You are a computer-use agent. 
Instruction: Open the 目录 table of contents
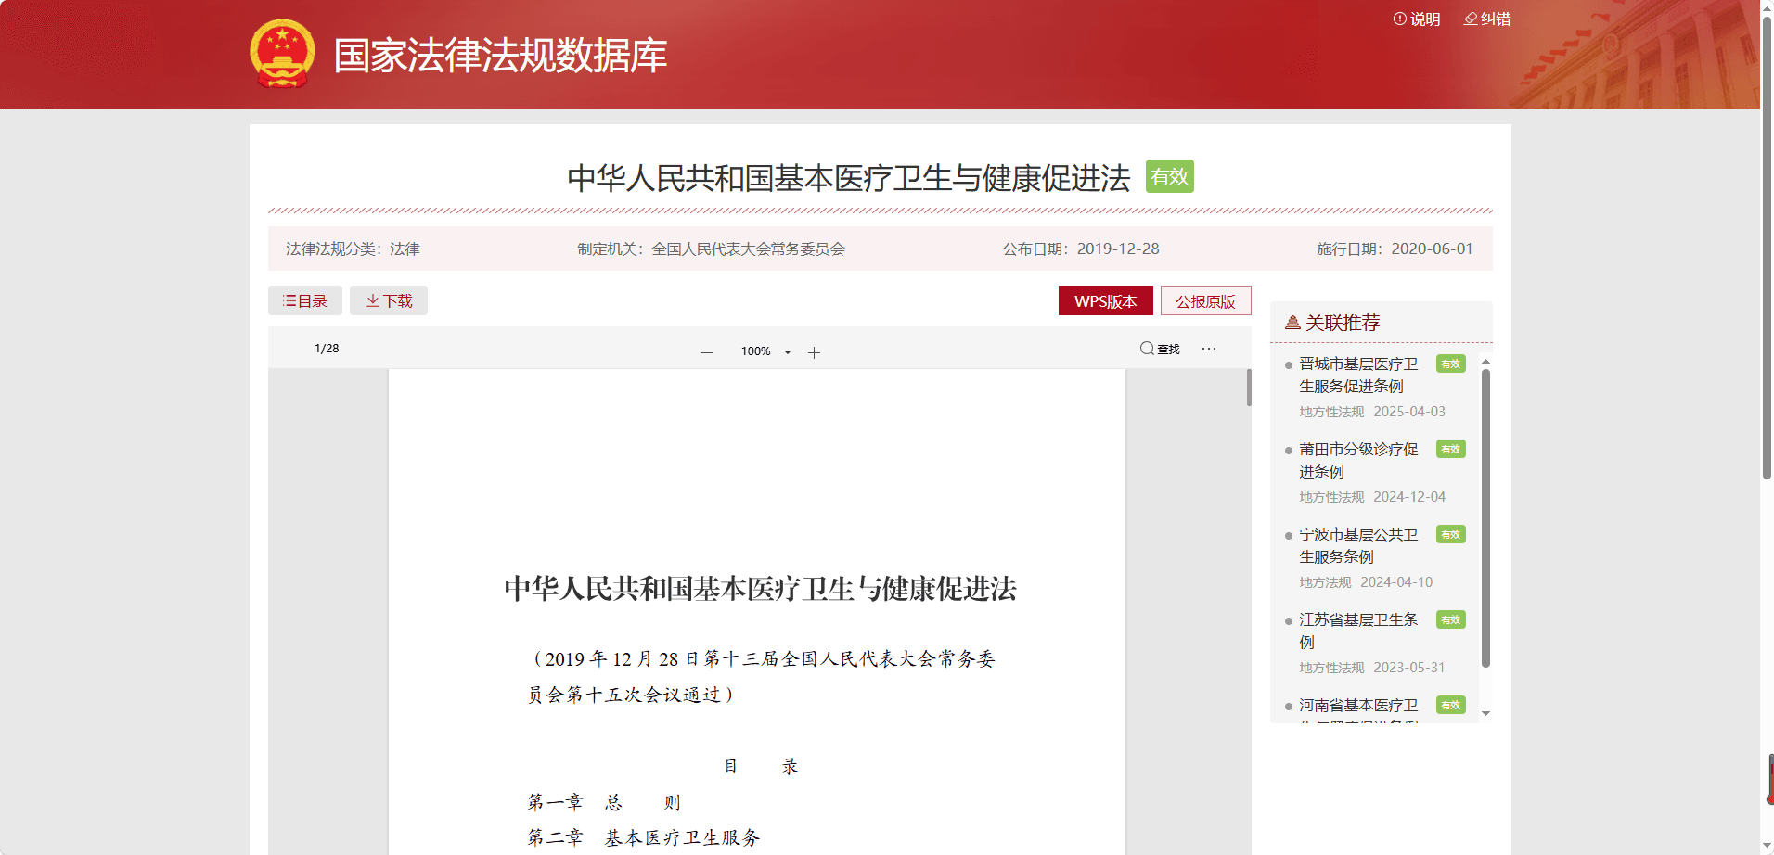pyautogui.click(x=305, y=300)
